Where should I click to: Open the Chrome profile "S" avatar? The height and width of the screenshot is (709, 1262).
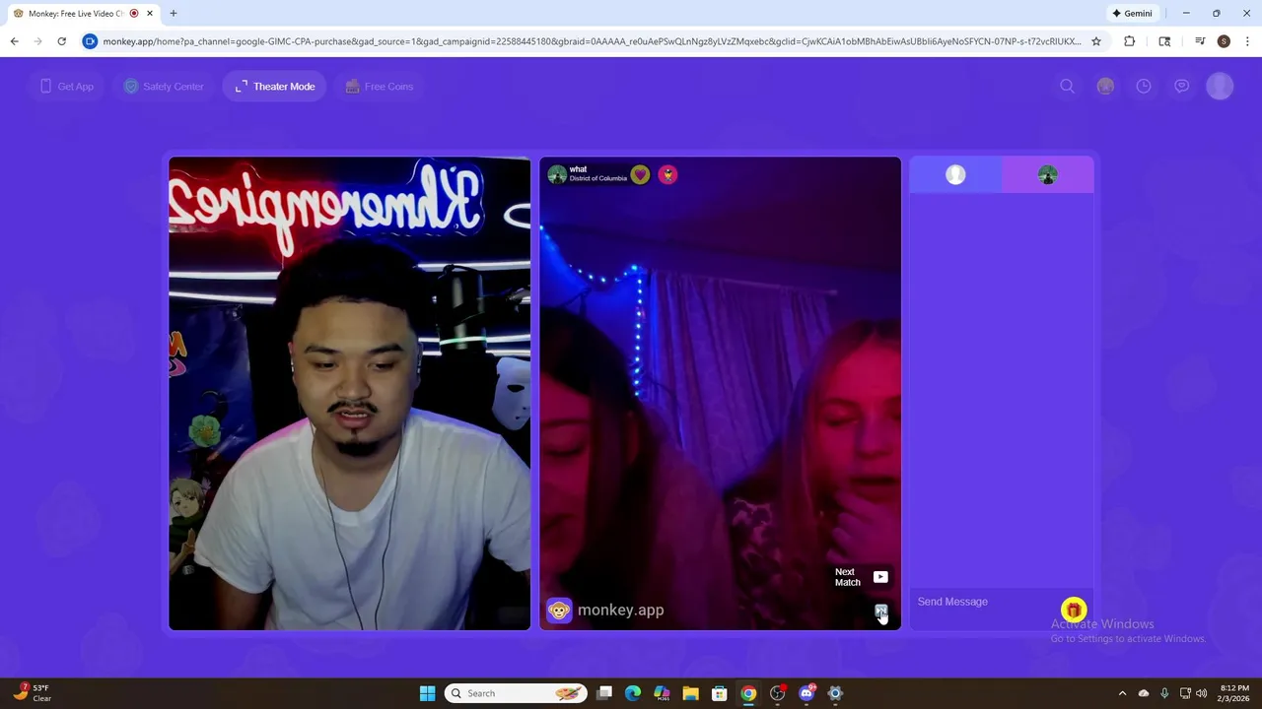pyautogui.click(x=1224, y=41)
